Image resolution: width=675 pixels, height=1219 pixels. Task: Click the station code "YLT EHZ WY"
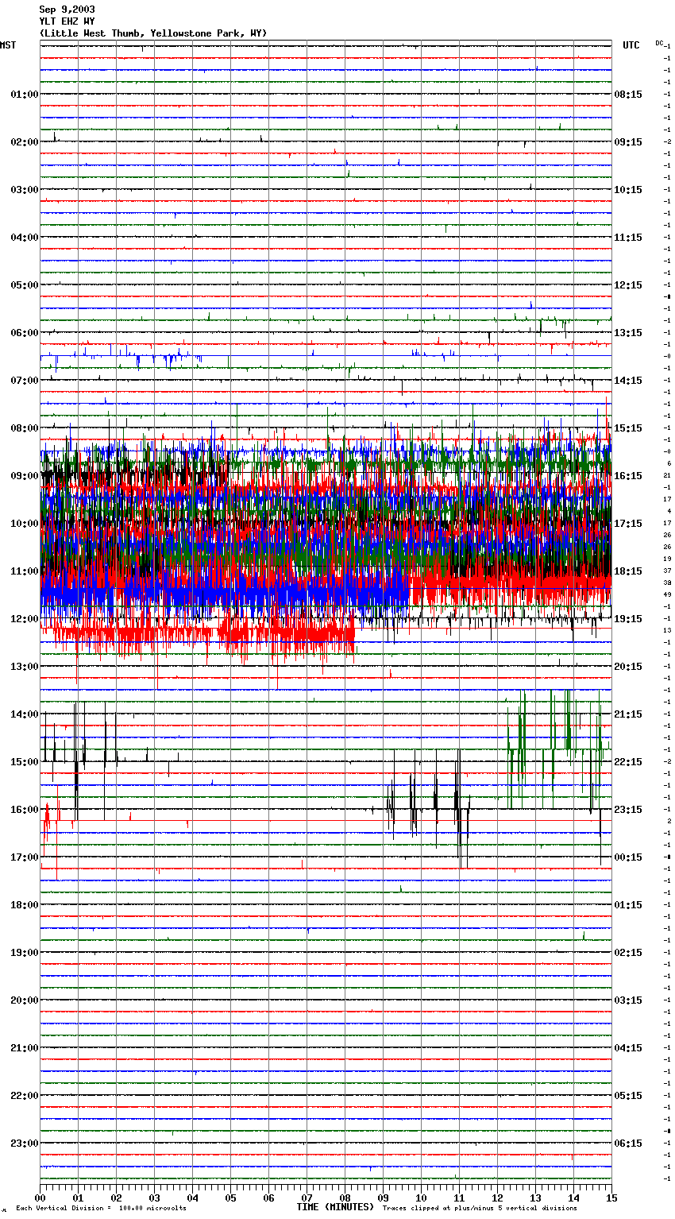click(x=67, y=21)
